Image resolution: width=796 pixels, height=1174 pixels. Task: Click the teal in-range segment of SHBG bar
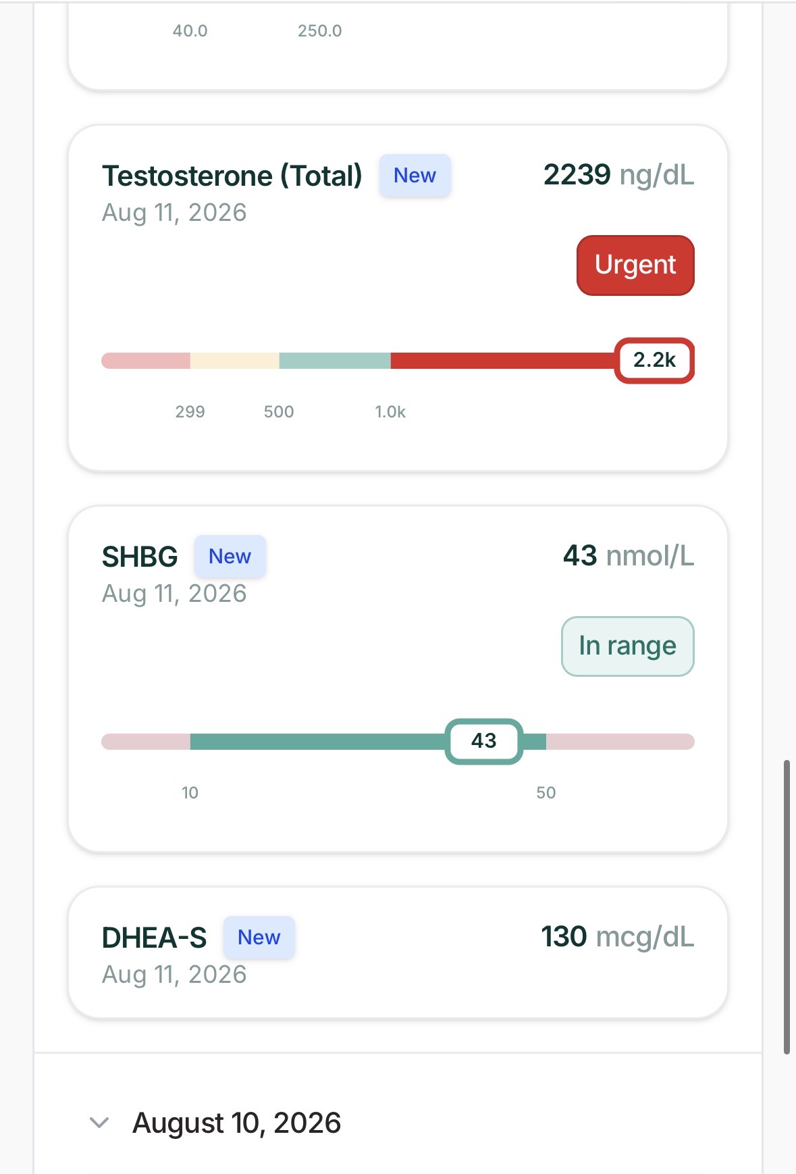[317, 742]
